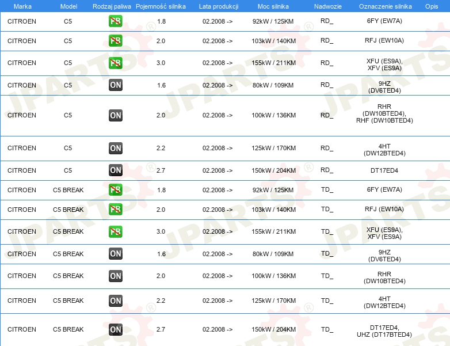Click model C5 in the 2.7 diesel row
This screenshot has width=450, height=346.
[x=68, y=170]
